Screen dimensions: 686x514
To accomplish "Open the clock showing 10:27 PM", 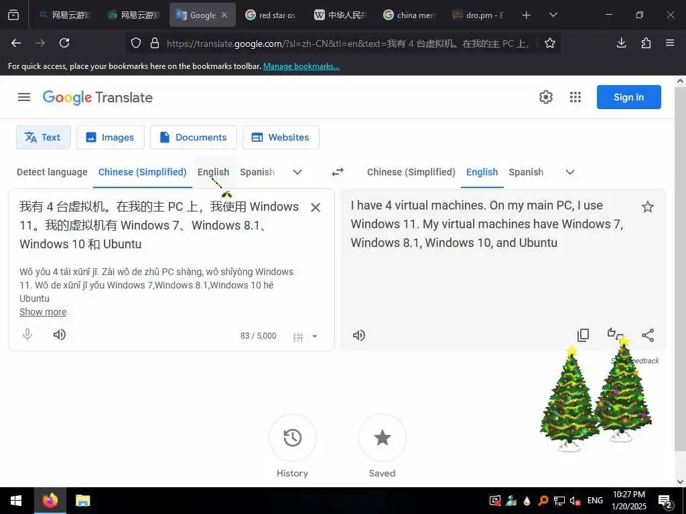I will (628, 501).
